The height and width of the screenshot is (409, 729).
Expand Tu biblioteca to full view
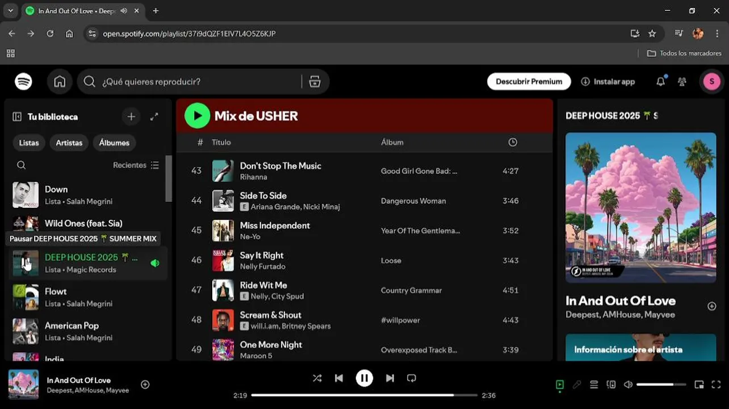tap(154, 116)
